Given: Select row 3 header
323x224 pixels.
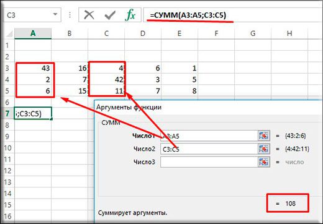Looking at the screenshot, I should pyautogui.click(x=7, y=68).
